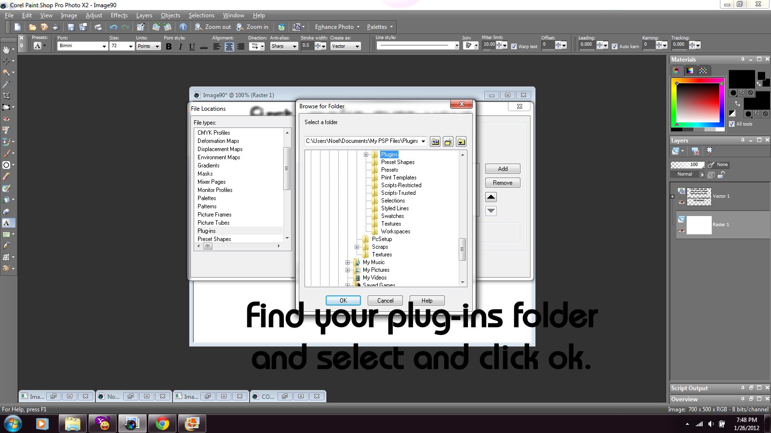Viewport: 771px width, 433px height.
Task: Click Help in Browse for Folder dialog
Action: tap(427, 301)
